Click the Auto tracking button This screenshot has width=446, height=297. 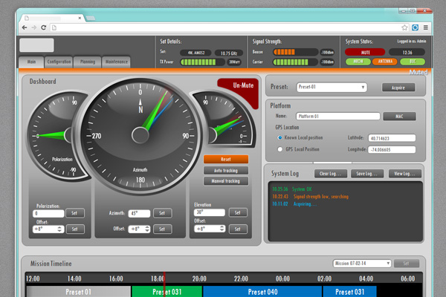pos(226,170)
